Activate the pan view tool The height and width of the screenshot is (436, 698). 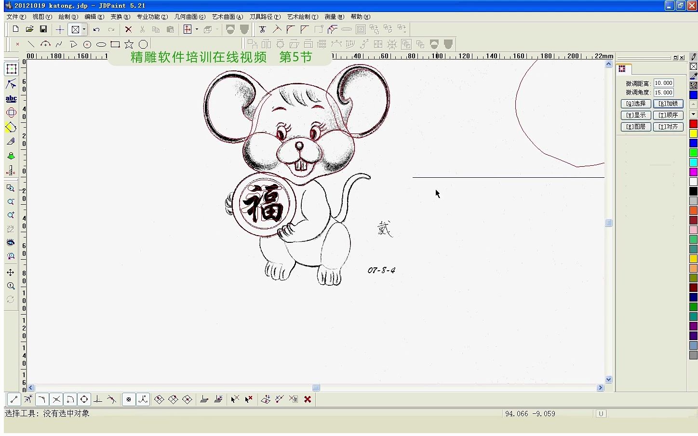(12, 272)
